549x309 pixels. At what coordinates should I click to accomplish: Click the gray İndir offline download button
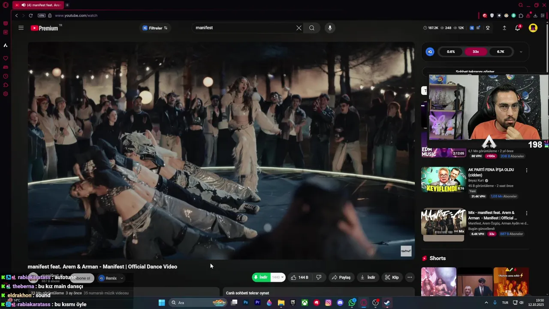click(x=368, y=277)
